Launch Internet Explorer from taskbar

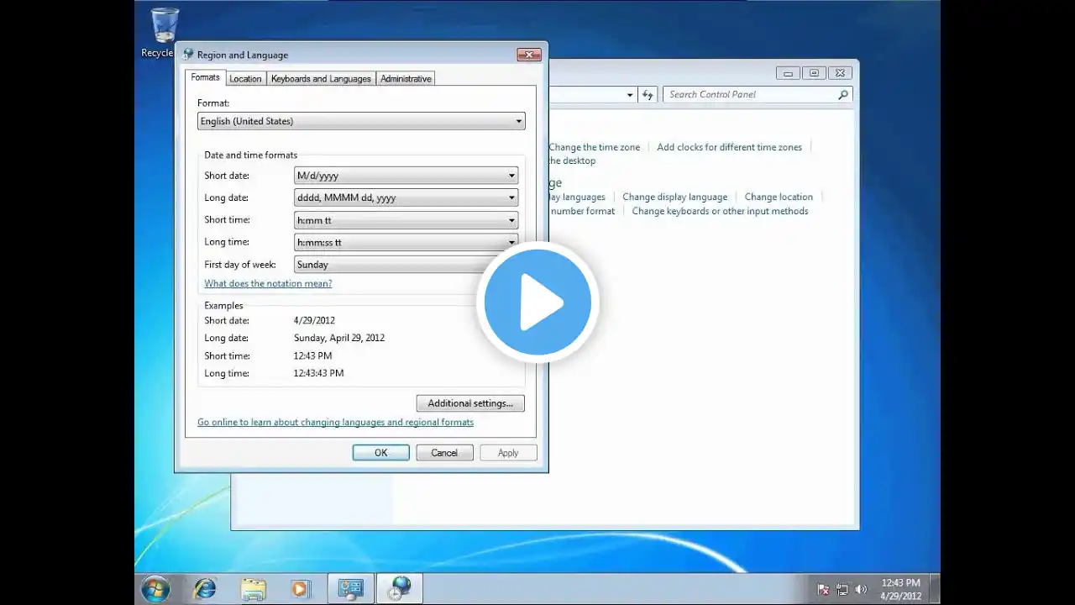point(204,588)
